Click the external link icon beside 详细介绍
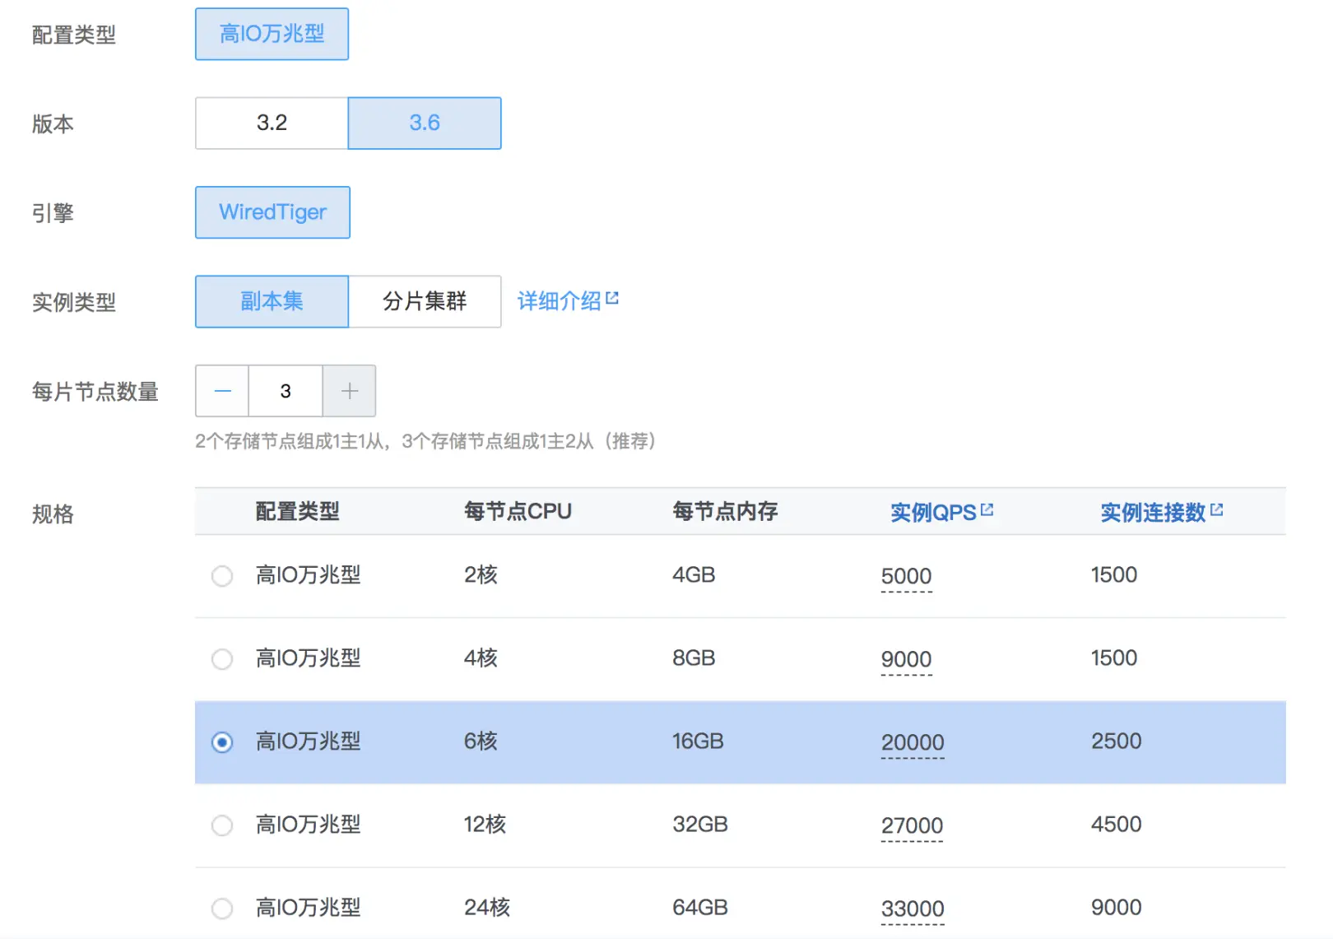 click(612, 298)
